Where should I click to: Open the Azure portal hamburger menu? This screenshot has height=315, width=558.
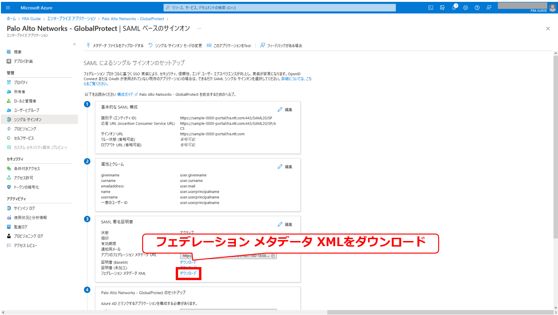8,7
